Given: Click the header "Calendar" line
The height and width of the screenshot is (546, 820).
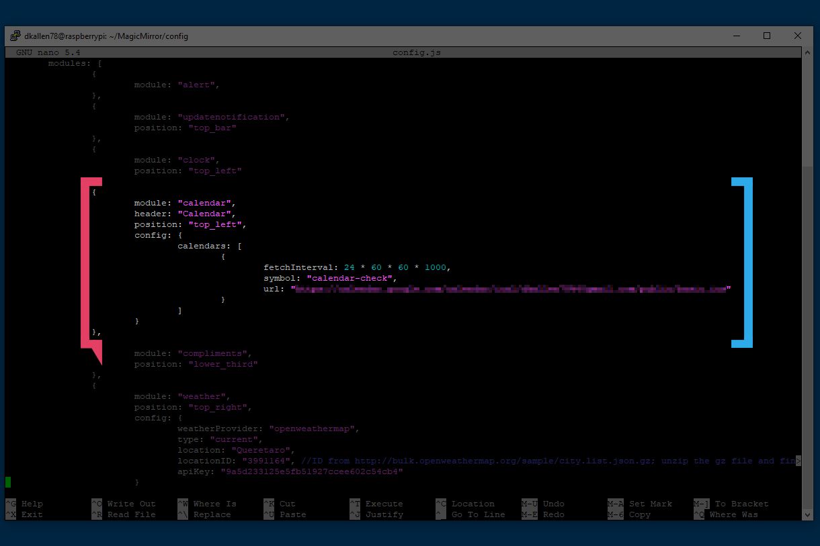Looking at the screenshot, I should coord(186,214).
